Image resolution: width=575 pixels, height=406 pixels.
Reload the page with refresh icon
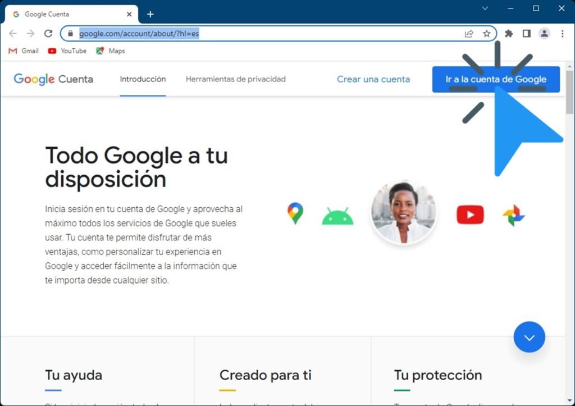48,33
